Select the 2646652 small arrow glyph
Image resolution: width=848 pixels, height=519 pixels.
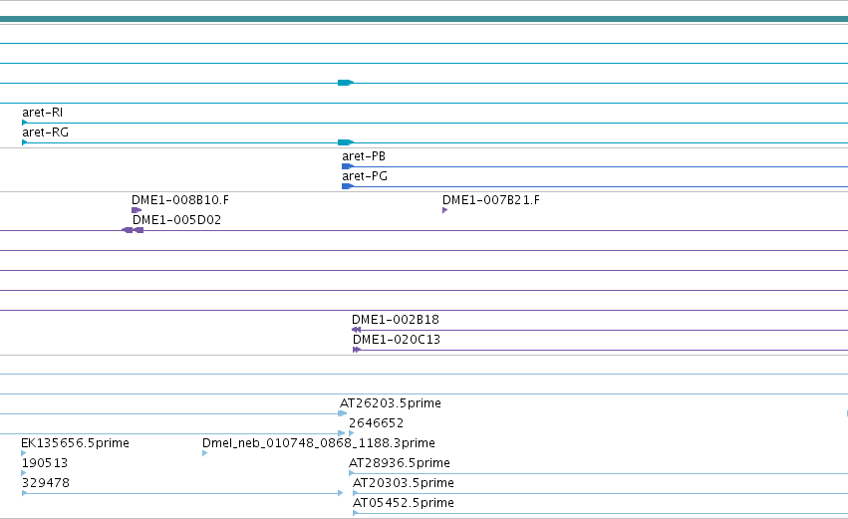352,433
